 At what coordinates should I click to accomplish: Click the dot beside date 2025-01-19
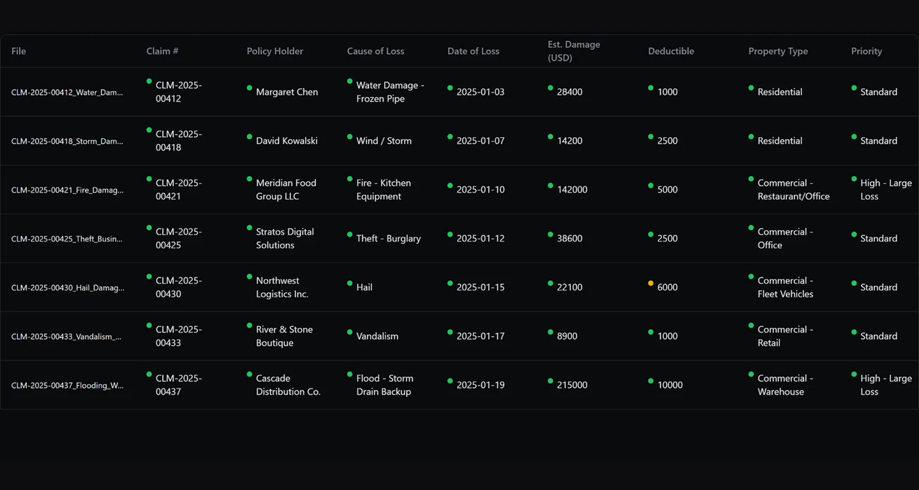pyautogui.click(x=449, y=382)
